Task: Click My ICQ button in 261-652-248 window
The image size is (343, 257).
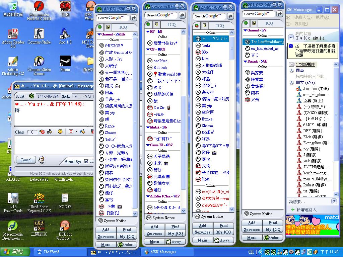Action: 273,230
